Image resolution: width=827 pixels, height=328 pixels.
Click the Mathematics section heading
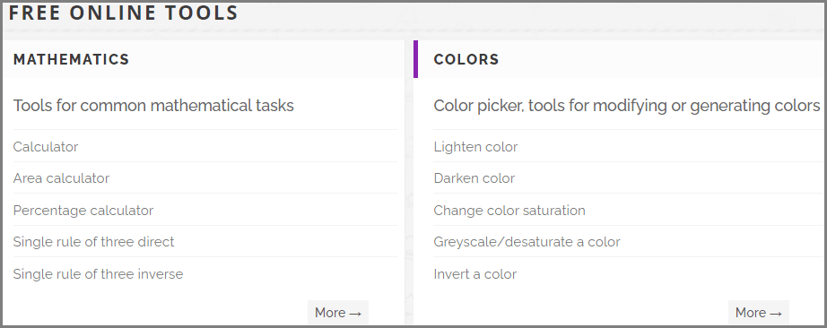coord(71,59)
